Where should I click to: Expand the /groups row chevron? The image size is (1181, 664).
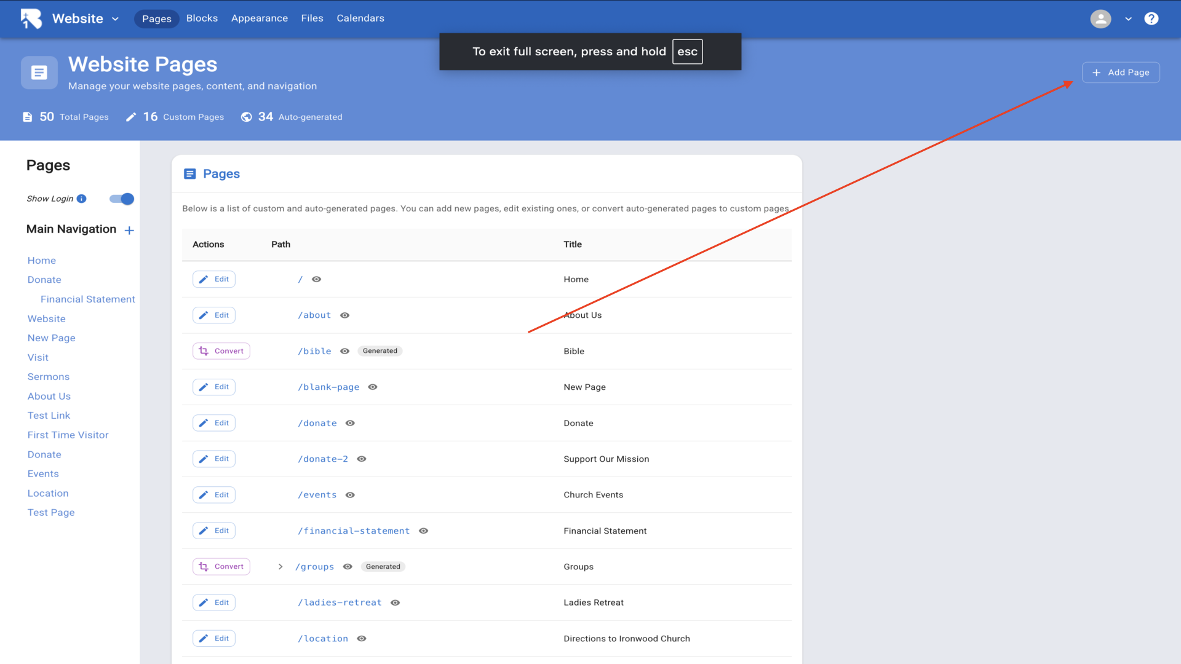click(280, 567)
